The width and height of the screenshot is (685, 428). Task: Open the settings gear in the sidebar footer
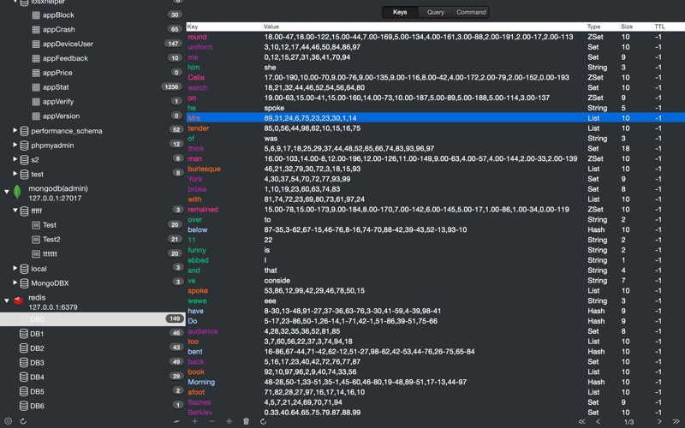[8, 421]
